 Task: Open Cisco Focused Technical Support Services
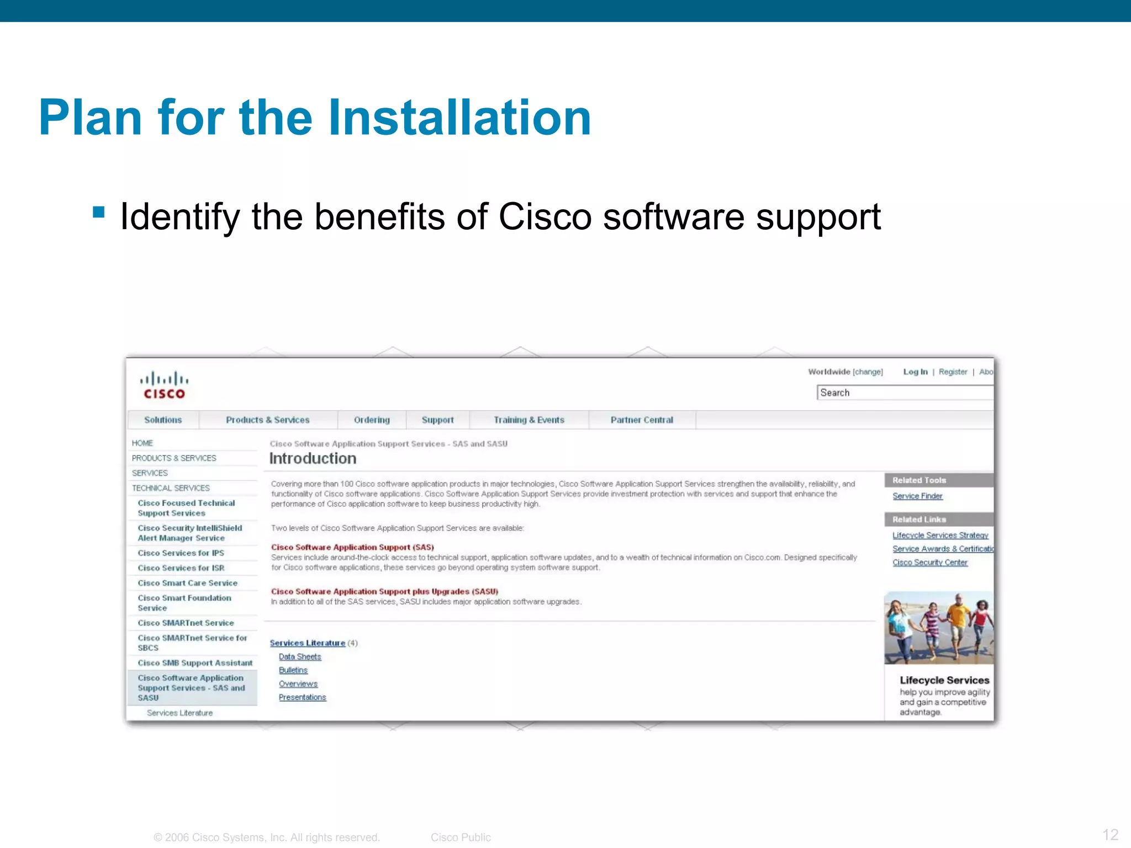(186, 508)
